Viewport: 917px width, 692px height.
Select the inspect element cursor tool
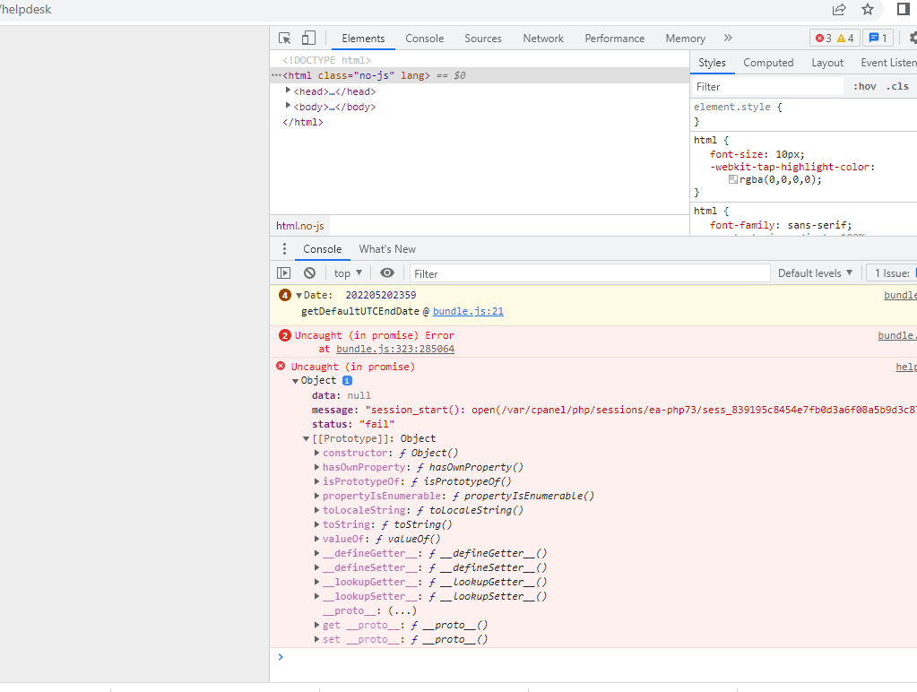coord(282,39)
